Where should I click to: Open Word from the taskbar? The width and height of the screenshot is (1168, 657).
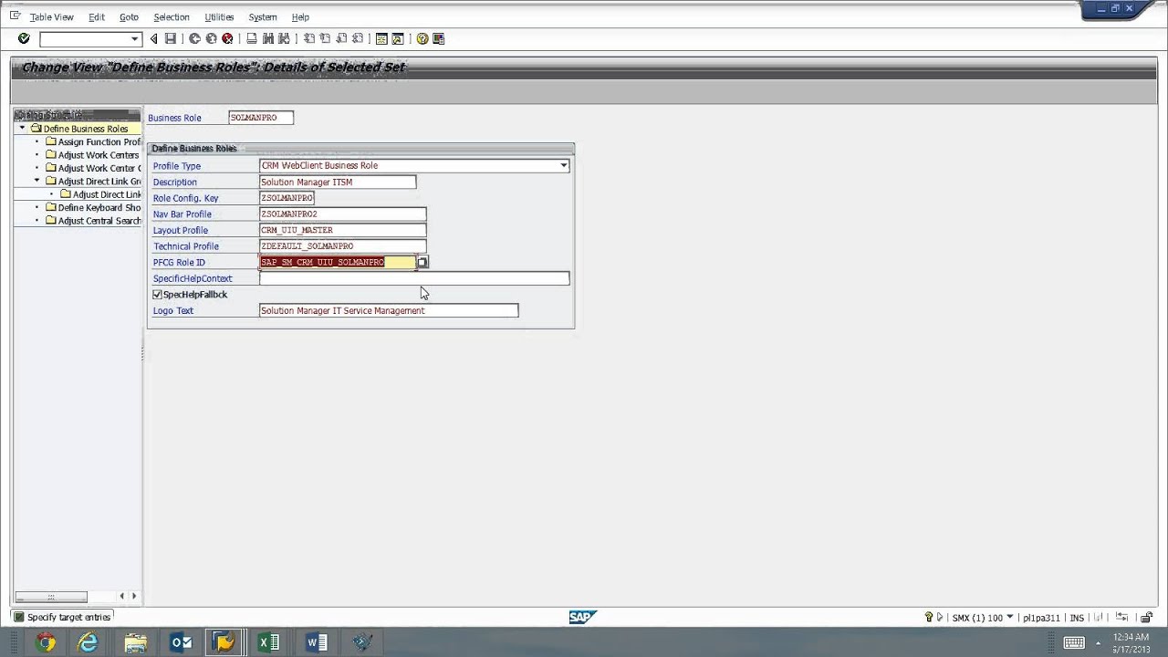(x=316, y=642)
